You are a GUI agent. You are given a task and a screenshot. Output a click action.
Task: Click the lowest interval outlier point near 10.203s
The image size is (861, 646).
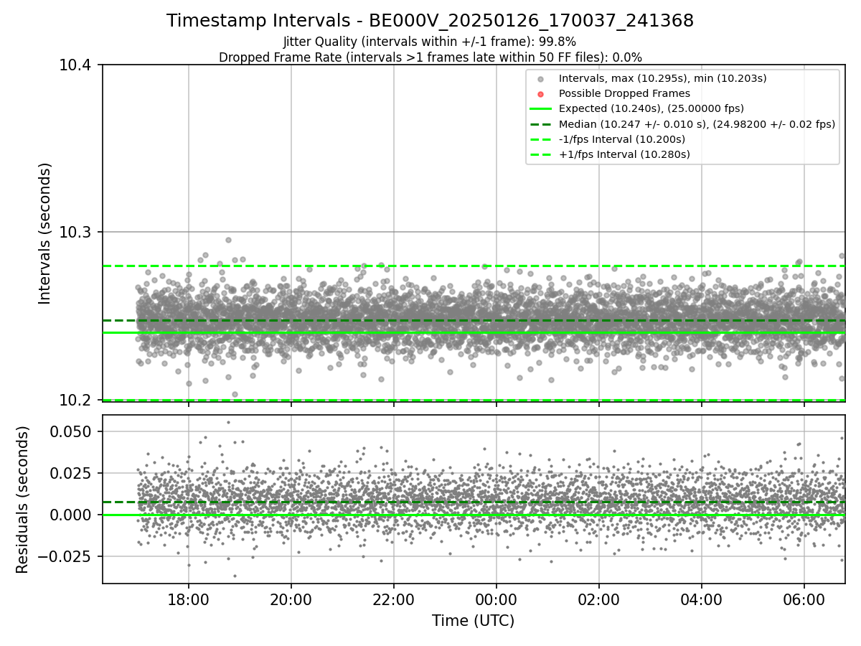(235, 394)
